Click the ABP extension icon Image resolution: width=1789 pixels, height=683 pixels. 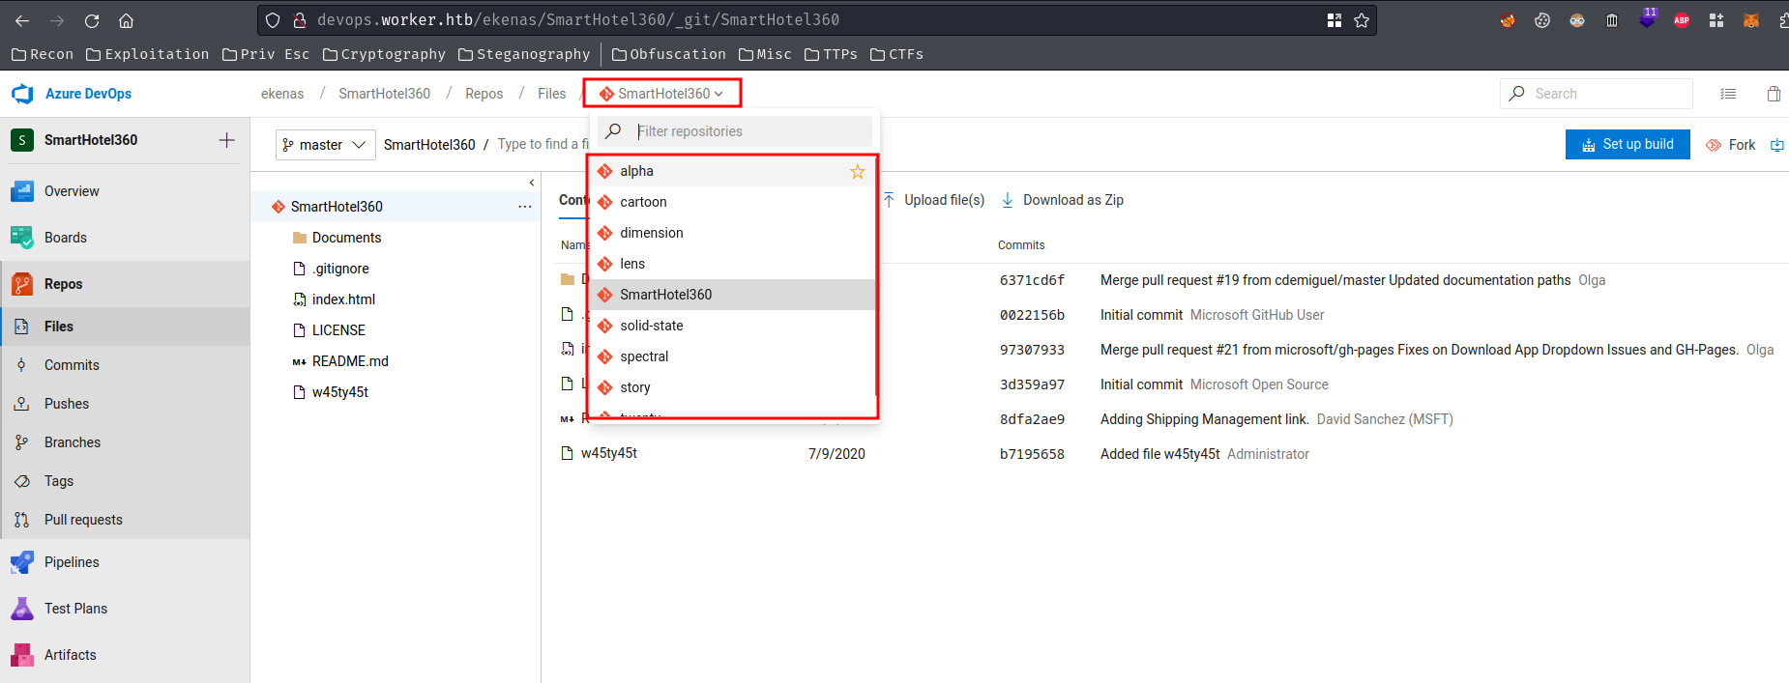[x=1682, y=20]
